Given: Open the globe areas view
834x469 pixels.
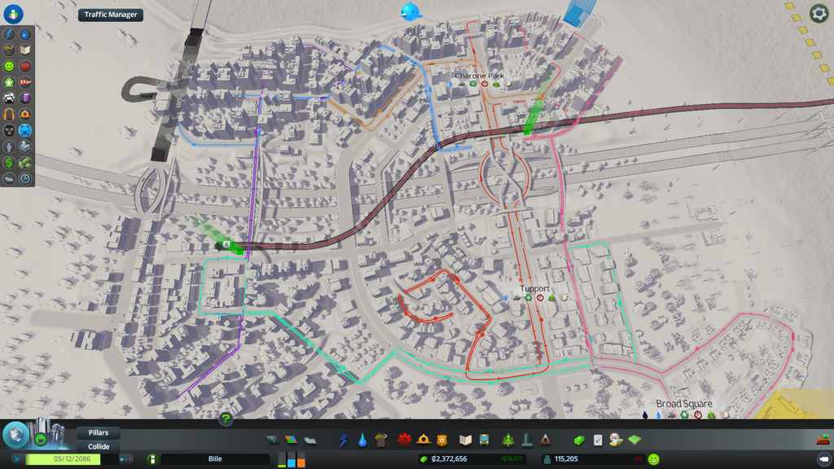Looking at the screenshot, I should click(15, 435).
